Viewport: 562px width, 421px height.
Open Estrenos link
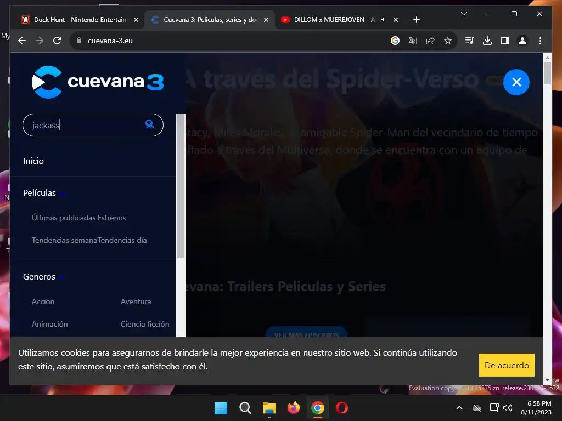tap(111, 218)
